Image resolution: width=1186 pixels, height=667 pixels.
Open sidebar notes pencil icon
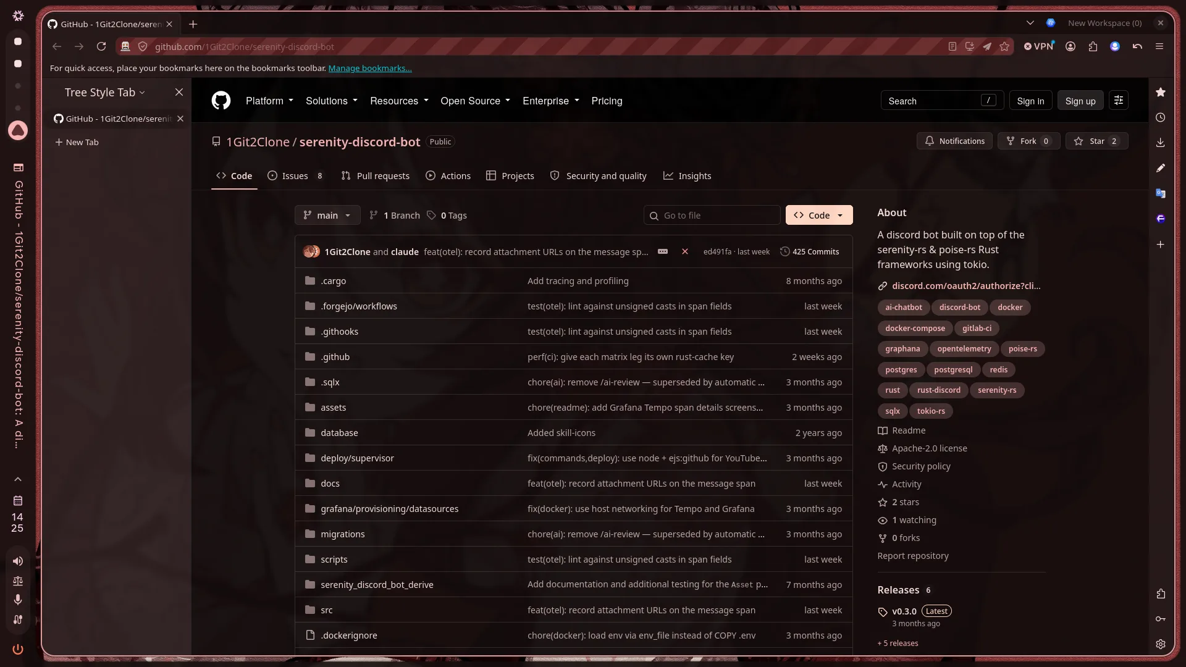tap(1161, 168)
